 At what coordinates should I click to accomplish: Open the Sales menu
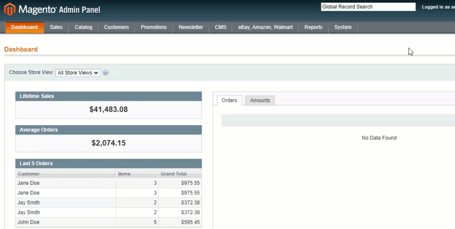pyautogui.click(x=56, y=27)
